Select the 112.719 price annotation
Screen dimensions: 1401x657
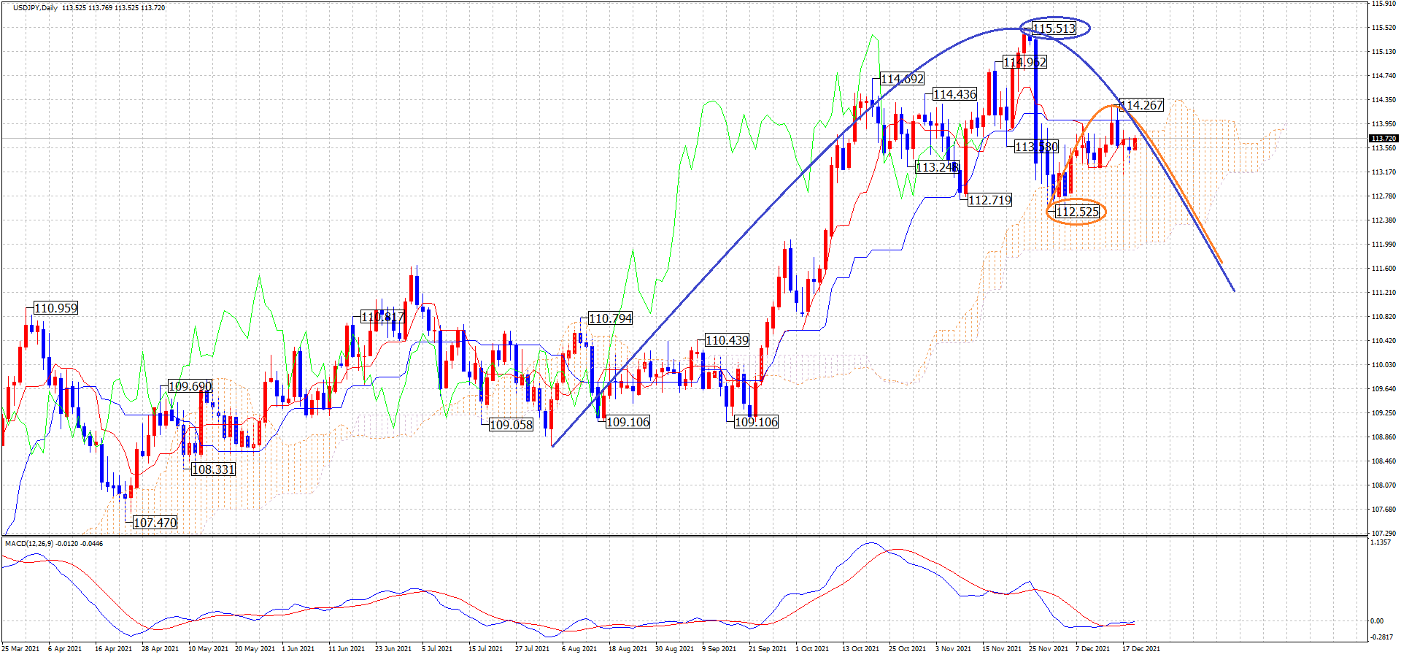pyautogui.click(x=989, y=200)
